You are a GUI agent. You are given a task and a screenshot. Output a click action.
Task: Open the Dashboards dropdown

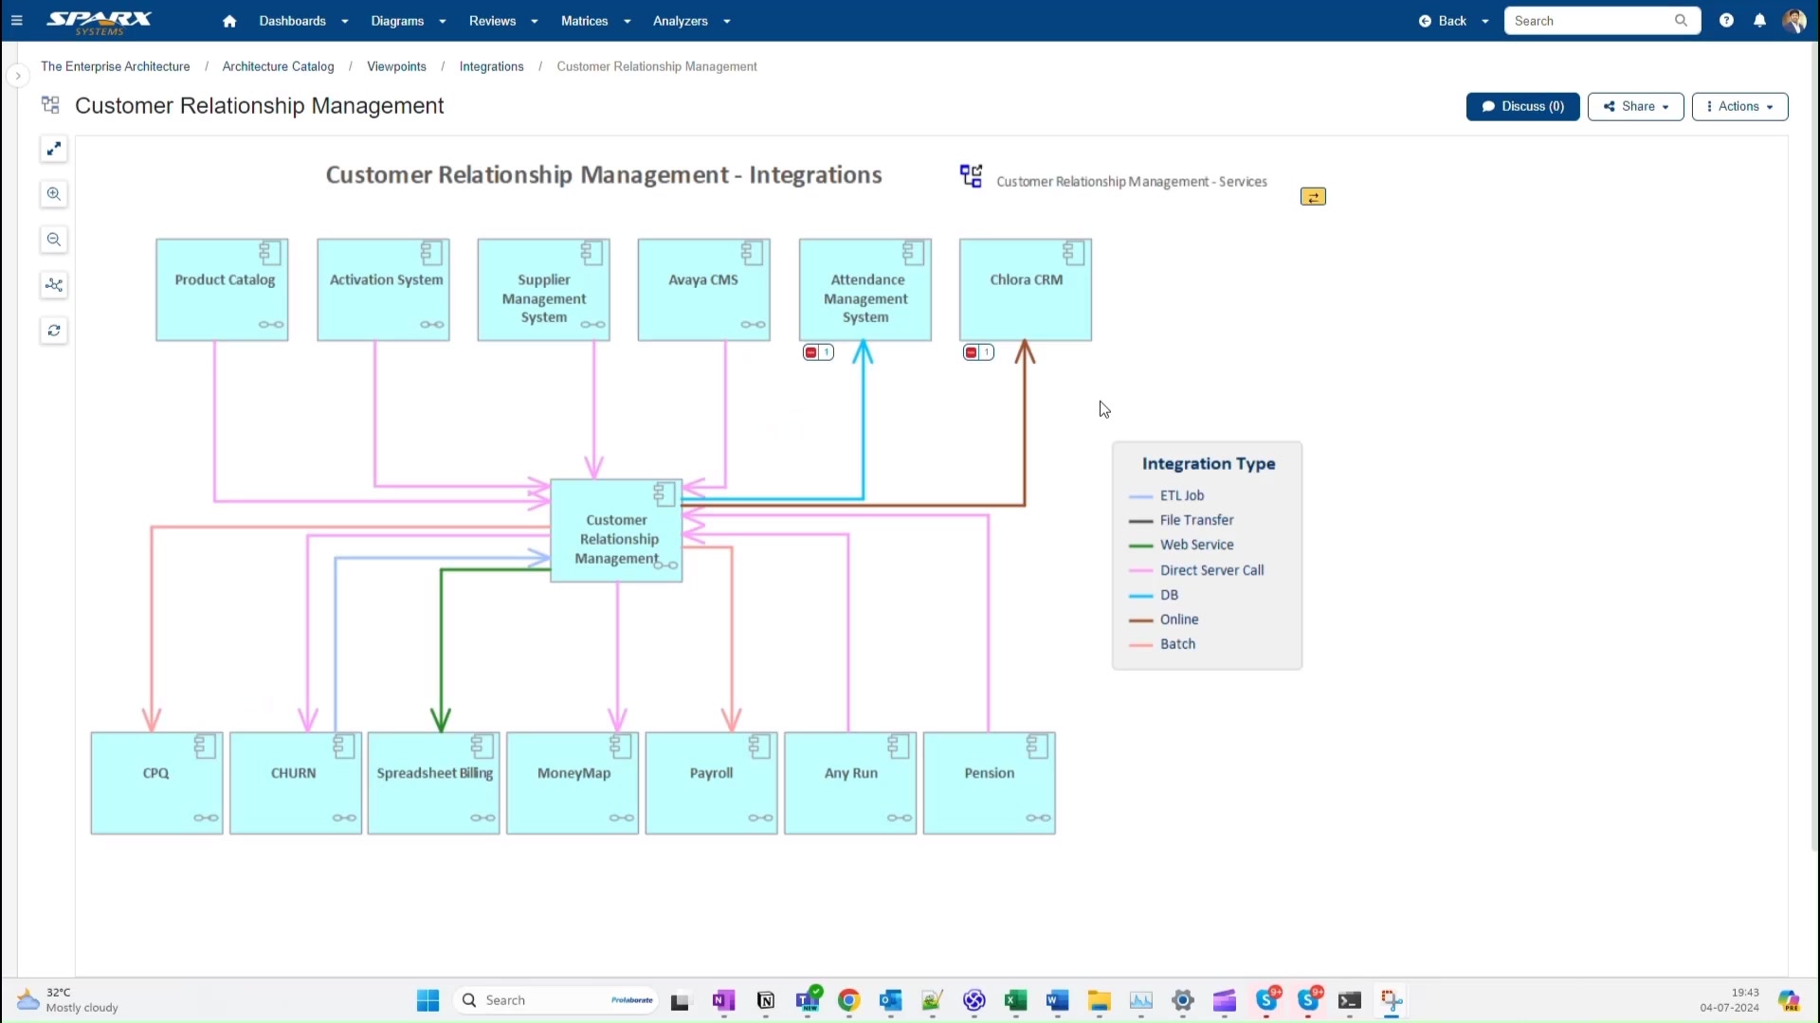pyautogui.click(x=303, y=21)
